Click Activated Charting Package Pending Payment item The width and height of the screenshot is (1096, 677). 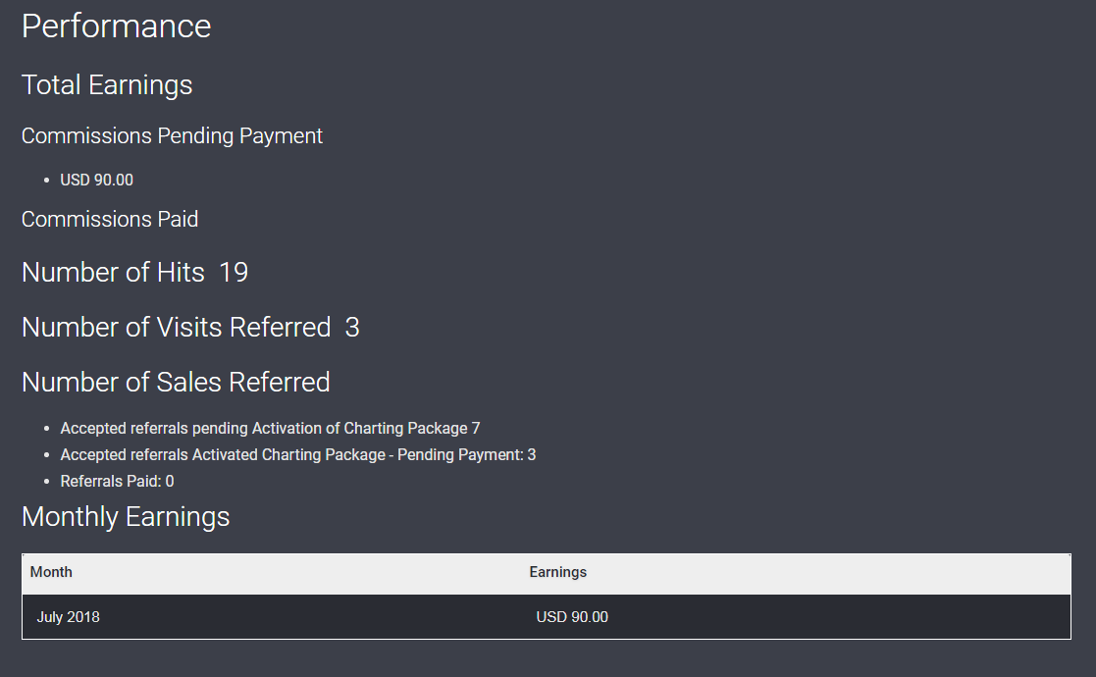click(x=297, y=454)
